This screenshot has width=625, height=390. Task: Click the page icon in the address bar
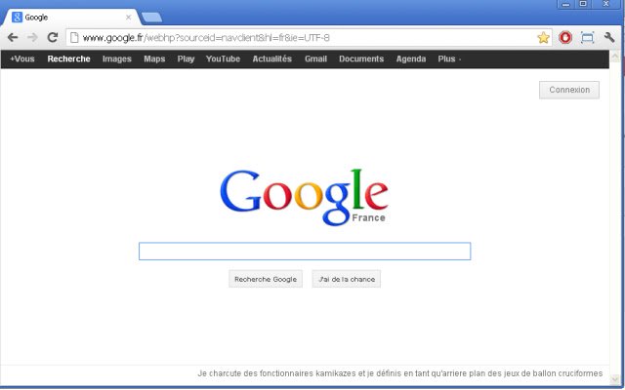tap(74, 38)
